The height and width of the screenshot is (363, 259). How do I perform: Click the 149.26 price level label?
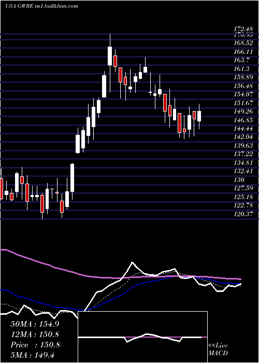(243, 111)
